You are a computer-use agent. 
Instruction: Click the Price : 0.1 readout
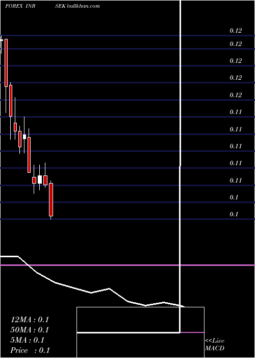point(30,350)
